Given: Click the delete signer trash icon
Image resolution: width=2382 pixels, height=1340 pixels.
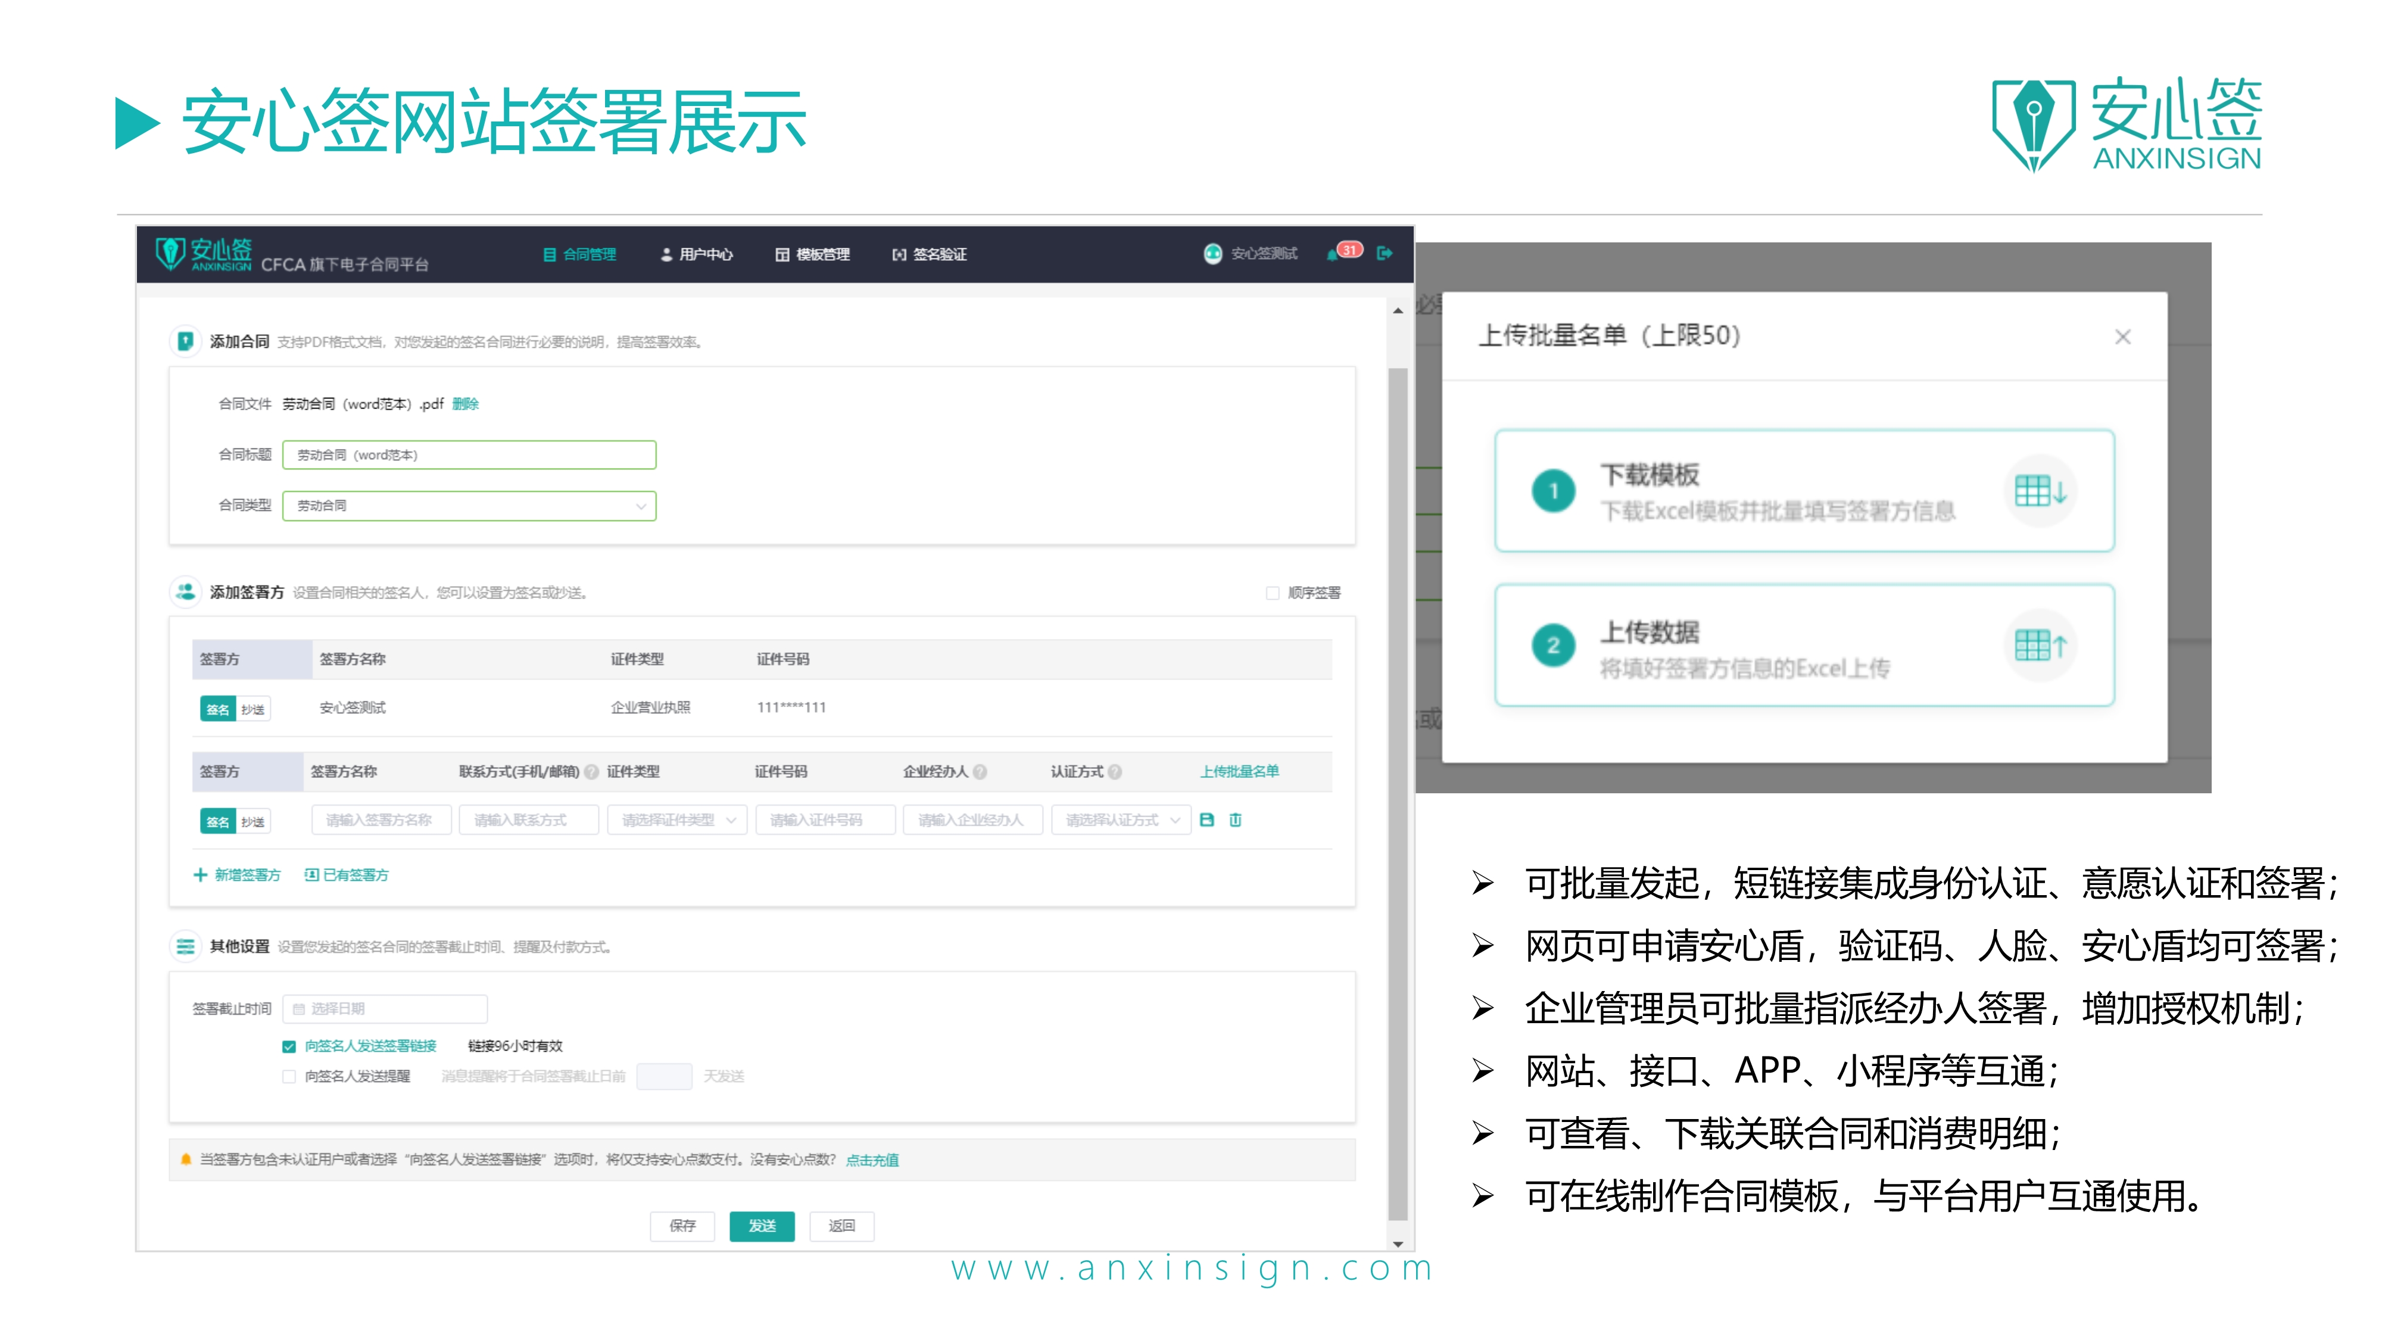Looking at the screenshot, I should (1236, 819).
